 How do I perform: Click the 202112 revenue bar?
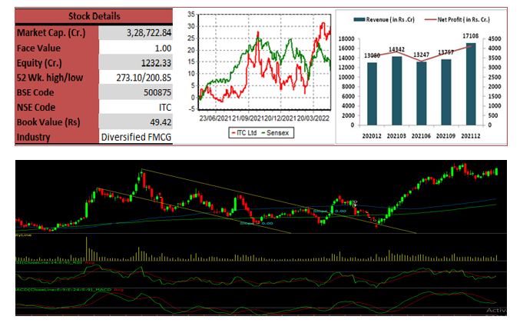pyautogui.click(x=471, y=84)
